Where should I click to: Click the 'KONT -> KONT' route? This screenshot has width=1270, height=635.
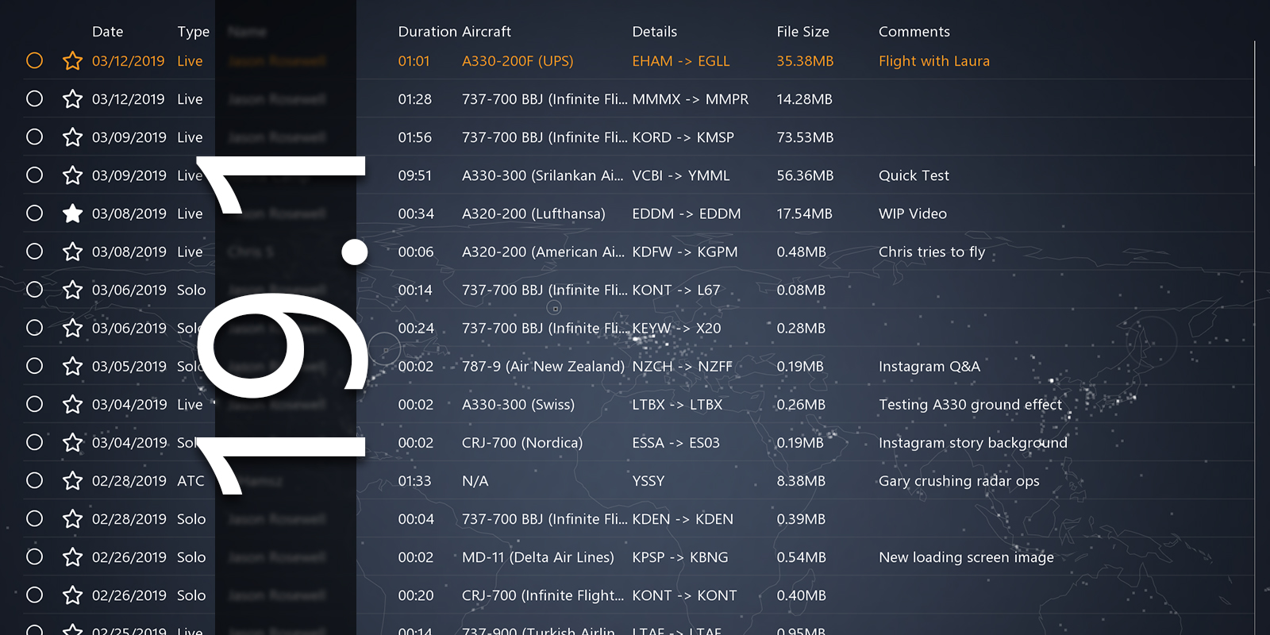684,595
